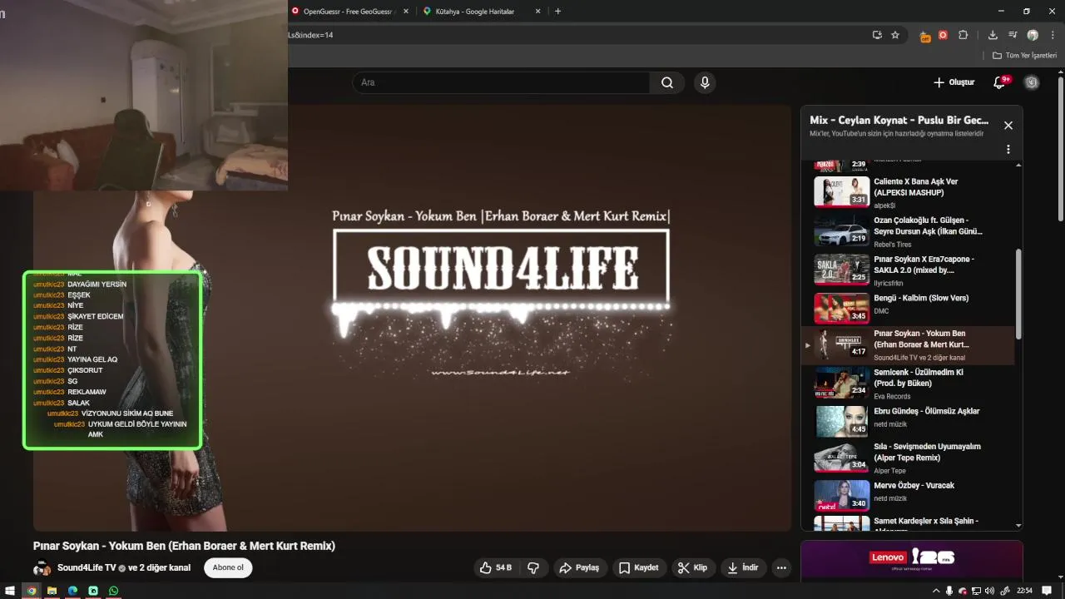Bookmark this page with star icon
Viewport: 1065px width, 599px height.
tap(895, 35)
